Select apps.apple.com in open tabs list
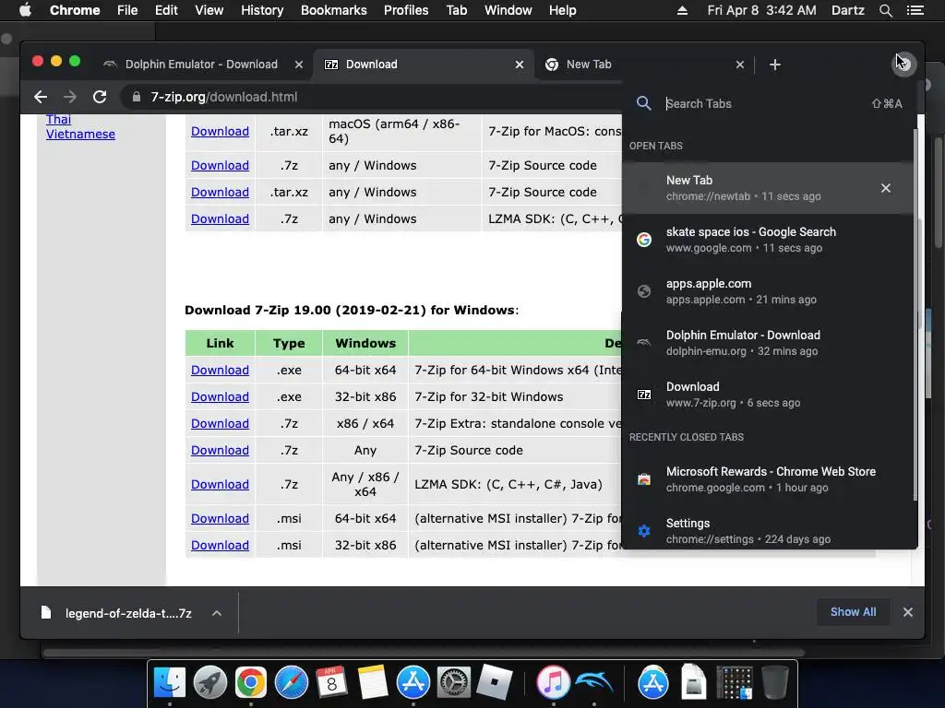 (768, 291)
